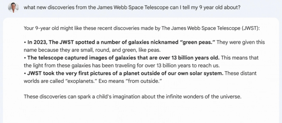
Task: Click the "(JWST)" abbreviation in the intro line
Action: pyautogui.click(x=251, y=28)
